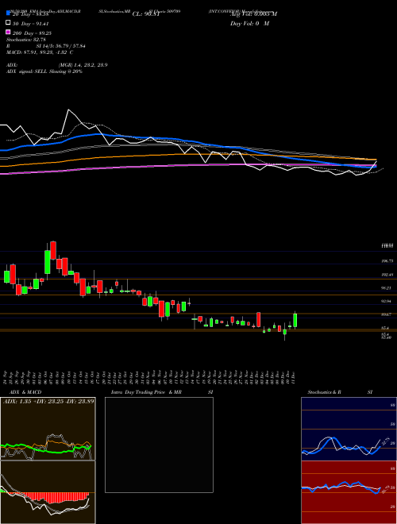The width and height of the screenshot is (397, 524).
Task: Open the red RSI mini chart
Action: coord(349,492)
